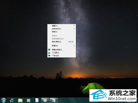The image size is (138, 103).
Task: Open the 查看(V) submenu
Action: 62,26
